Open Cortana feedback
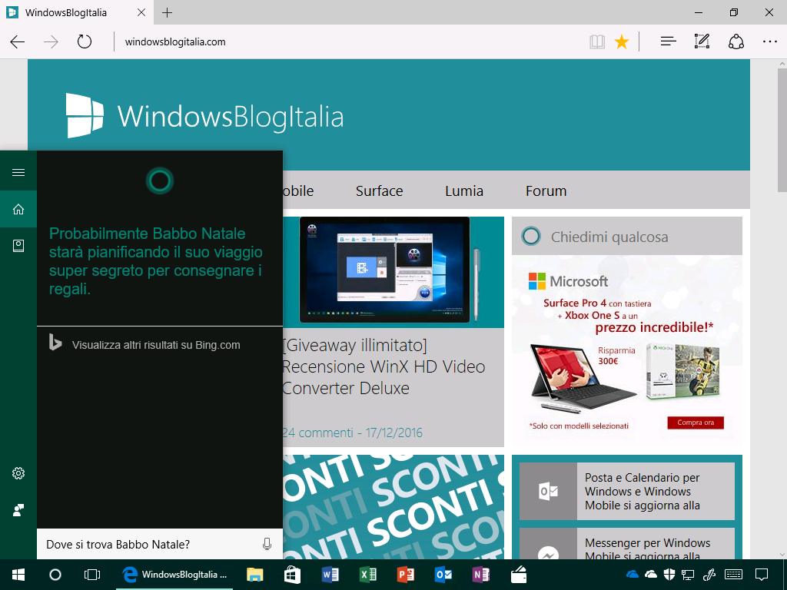 click(x=18, y=510)
